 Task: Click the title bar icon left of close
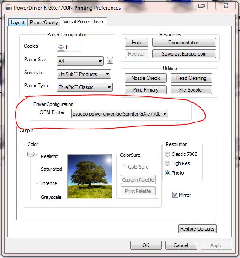(x=201, y=6)
